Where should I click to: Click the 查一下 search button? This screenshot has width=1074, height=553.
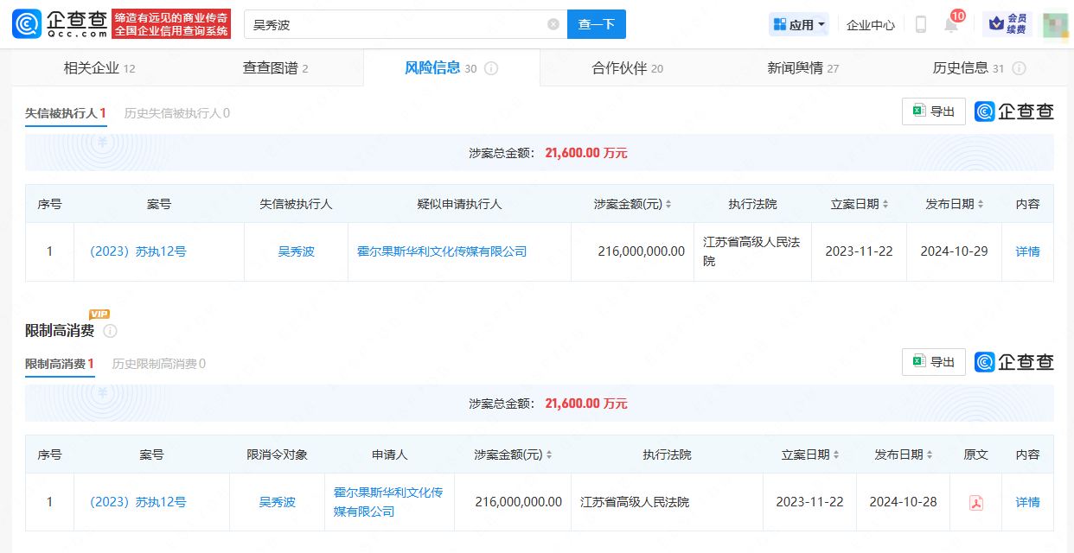pos(596,24)
